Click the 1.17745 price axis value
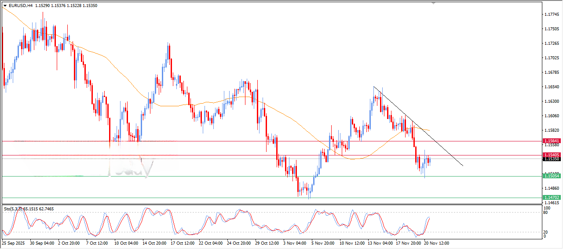This screenshot has width=563, height=249. [551, 14]
